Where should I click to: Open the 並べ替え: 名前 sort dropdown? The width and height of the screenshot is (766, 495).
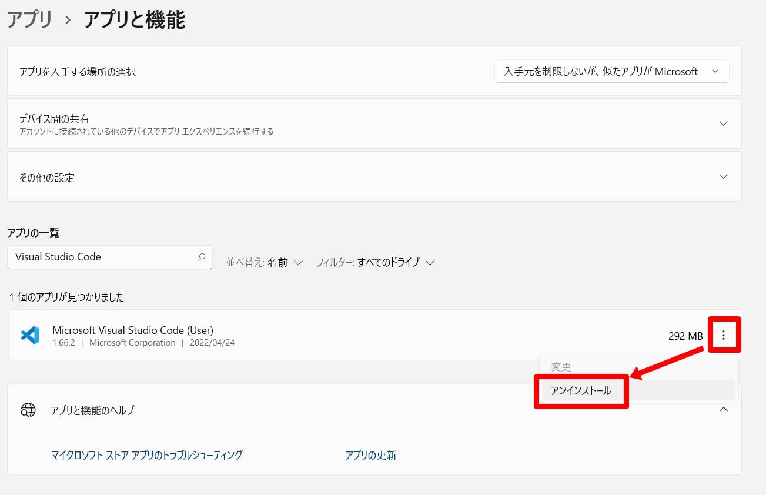pyautogui.click(x=264, y=263)
